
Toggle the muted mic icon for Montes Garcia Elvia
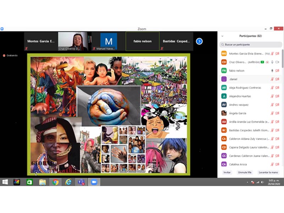click(272, 54)
